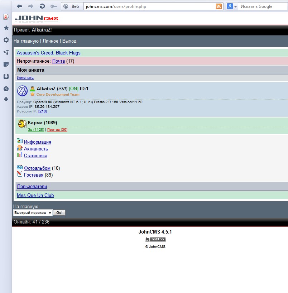Open karma Против (36) votes
This screenshot has width=288, height=293.
[57, 130]
